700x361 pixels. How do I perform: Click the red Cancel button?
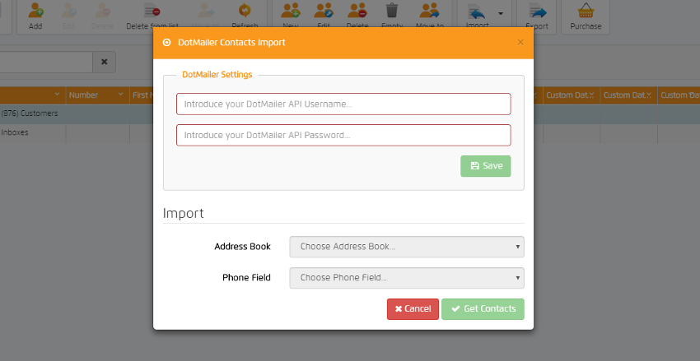tap(413, 309)
